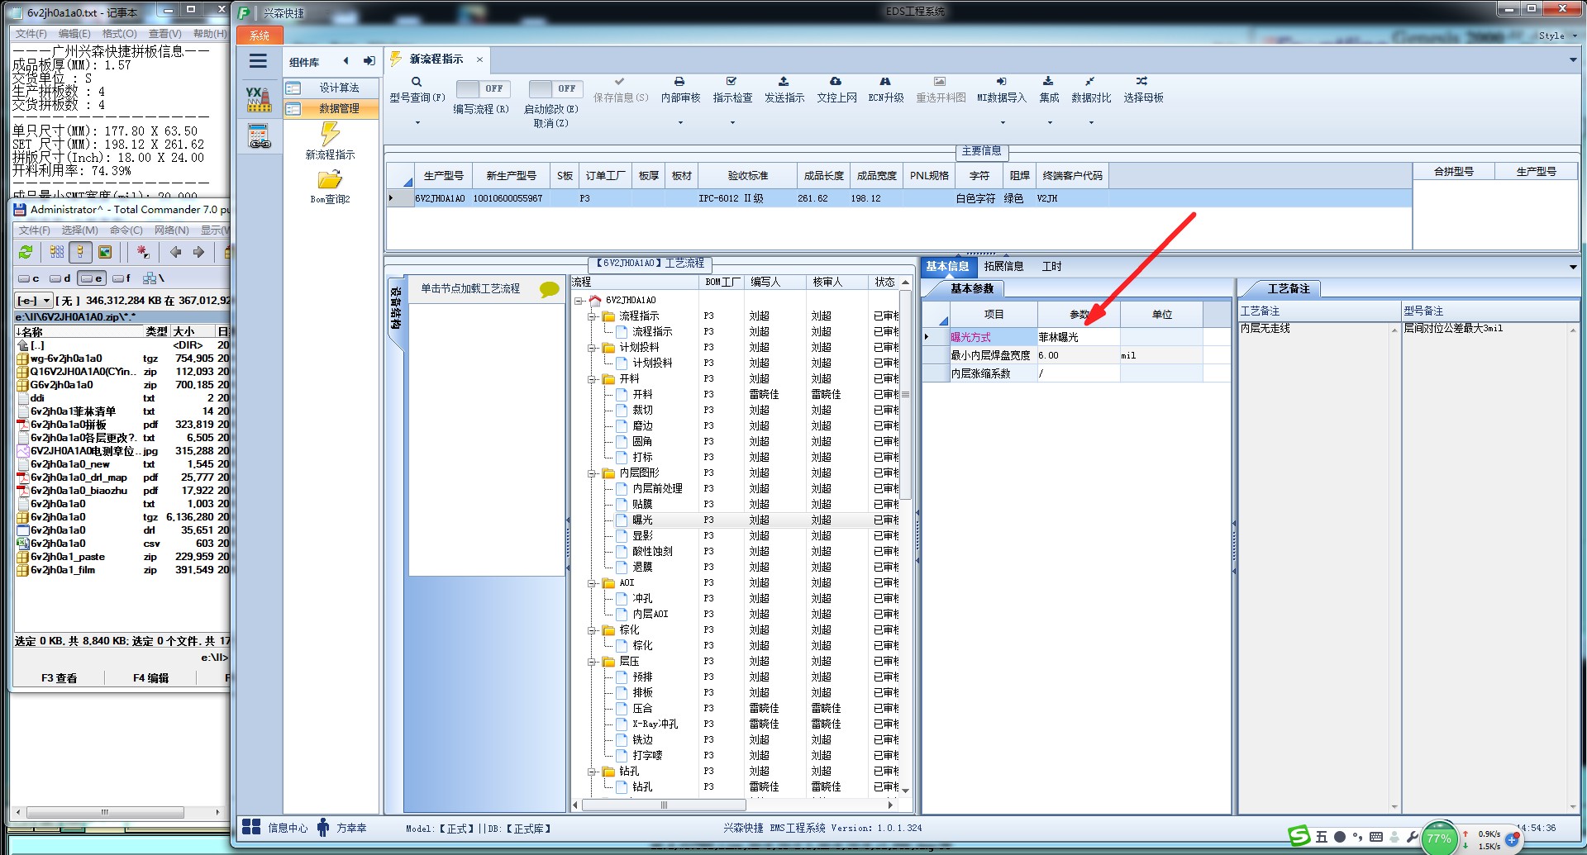Click the 集成 download icon
The height and width of the screenshot is (855, 1587).
pyautogui.click(x=1048, y=82)
